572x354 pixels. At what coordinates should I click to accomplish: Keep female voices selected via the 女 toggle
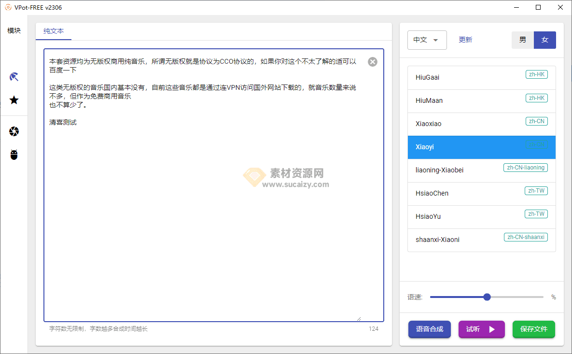[x=545, y=40]
